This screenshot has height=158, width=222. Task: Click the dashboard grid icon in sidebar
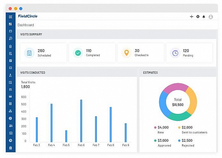[x=10, y=24]
